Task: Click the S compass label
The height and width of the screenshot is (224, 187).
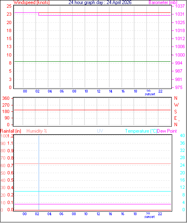Action: pyautogui.click(x=175, y=112)
